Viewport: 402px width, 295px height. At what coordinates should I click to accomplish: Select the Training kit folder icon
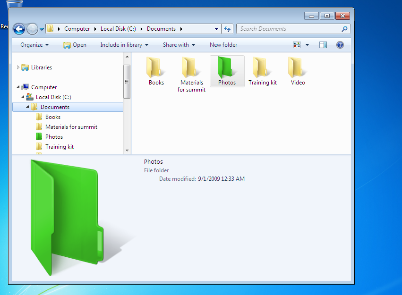[x=262, y=67]
